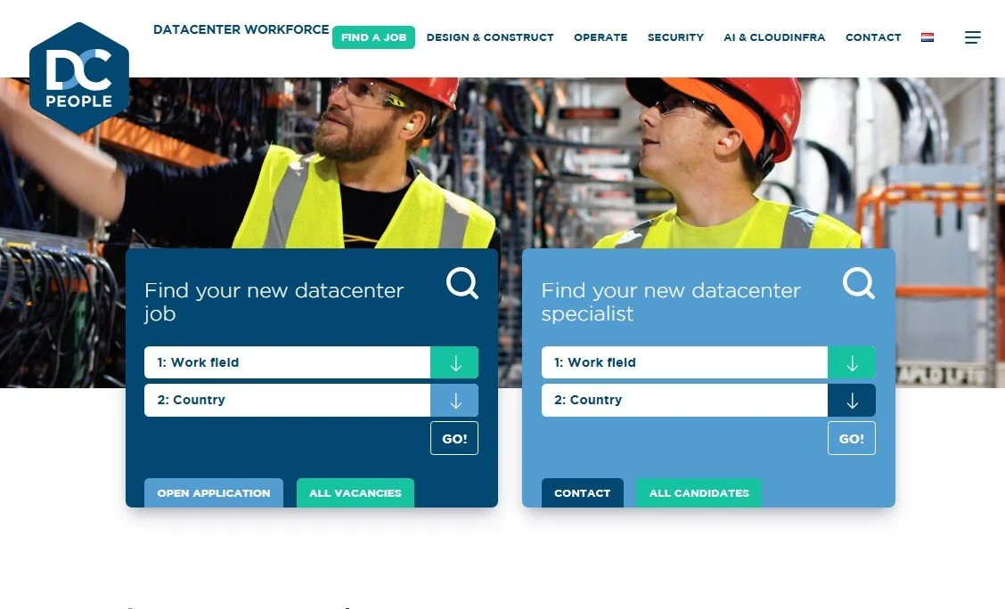Switch language via Dutch flag icon
This screenshot has height=609, width=1005.
(927, 37)
